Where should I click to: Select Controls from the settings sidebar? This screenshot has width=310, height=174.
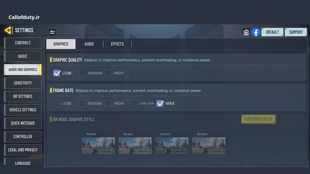(23, 43)
